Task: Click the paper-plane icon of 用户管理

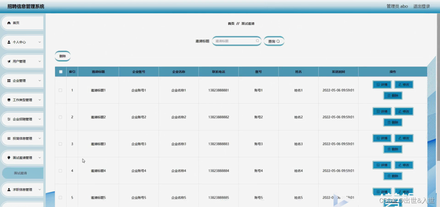Action: pos(9,61)
